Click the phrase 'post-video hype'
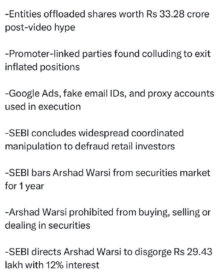 coord(40,28)
